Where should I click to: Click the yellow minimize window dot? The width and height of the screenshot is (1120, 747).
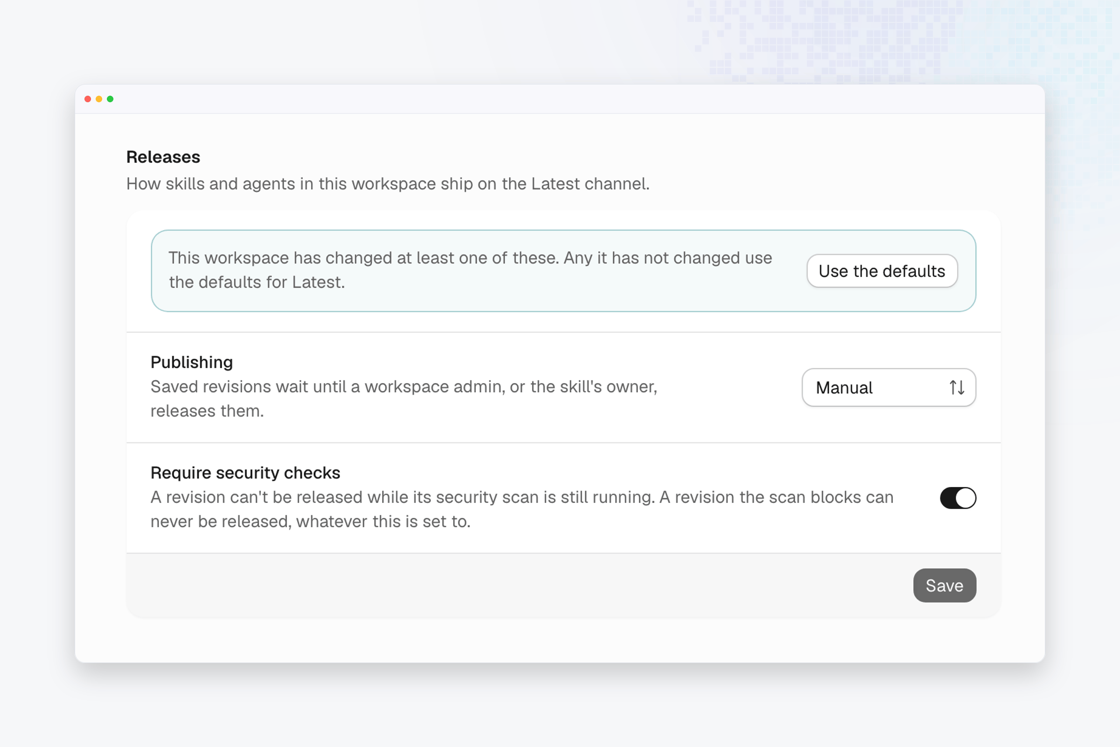point(99,99)
